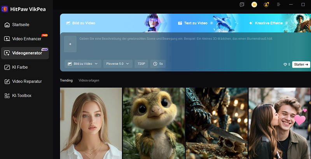Switch to the Videovorlagen tab
The image size is (311, 159).
coord(89,80)
